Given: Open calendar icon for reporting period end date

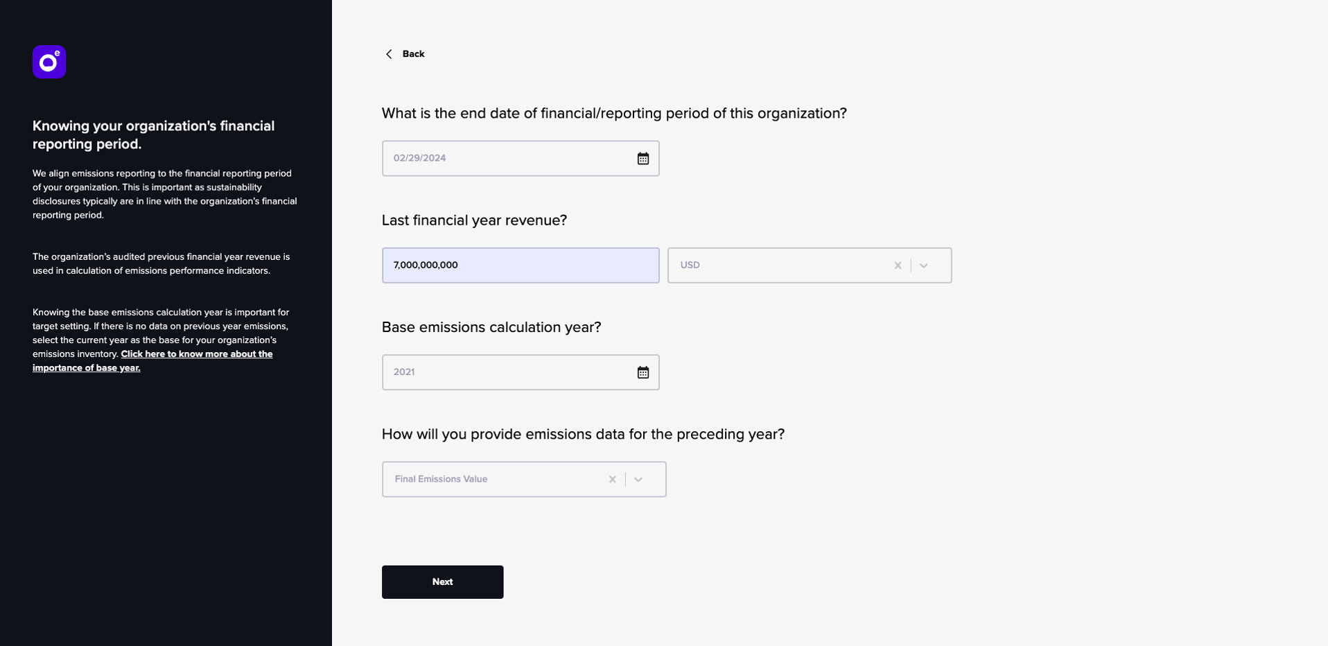Looking at the screenshot, I should pos(643,159).
